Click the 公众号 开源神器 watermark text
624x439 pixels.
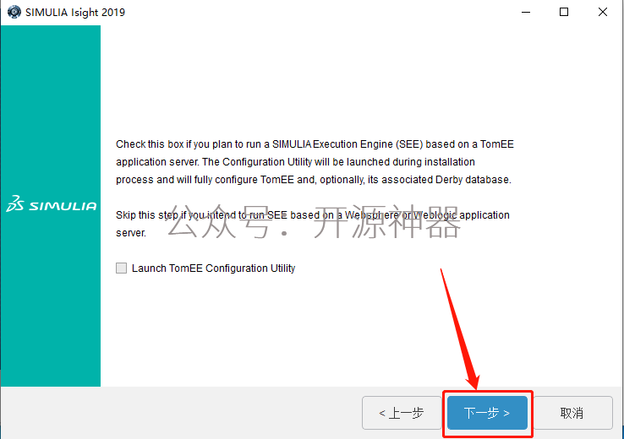315,222
